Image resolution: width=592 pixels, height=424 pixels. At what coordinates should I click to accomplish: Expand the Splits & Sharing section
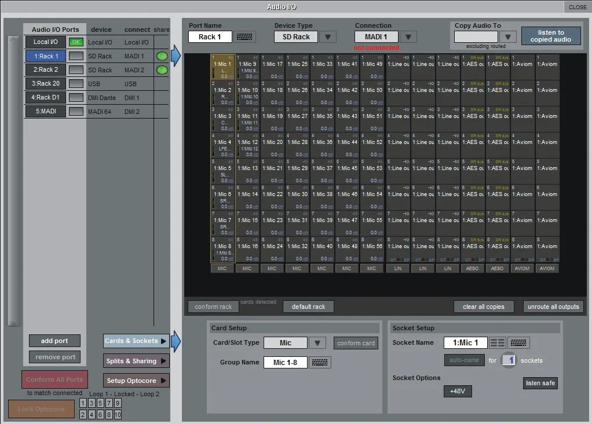coord(136,361)
